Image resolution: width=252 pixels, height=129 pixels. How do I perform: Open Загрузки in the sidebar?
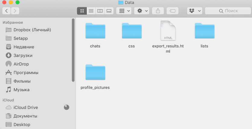(37, 55)
